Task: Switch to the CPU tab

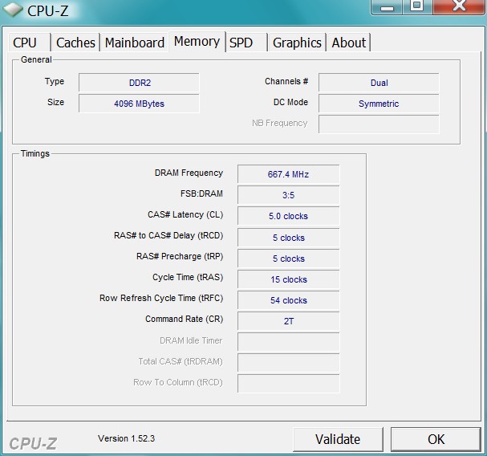Action: 29,43
